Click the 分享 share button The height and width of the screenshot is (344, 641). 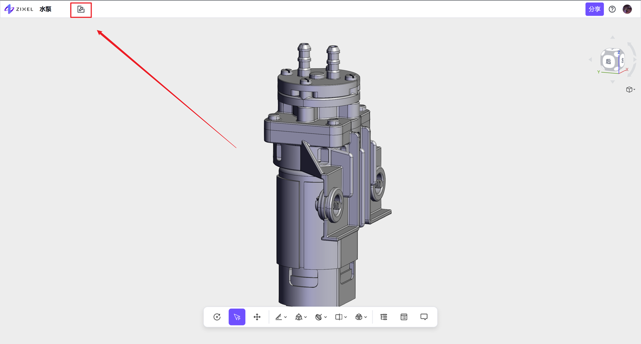tap(594, 9)
